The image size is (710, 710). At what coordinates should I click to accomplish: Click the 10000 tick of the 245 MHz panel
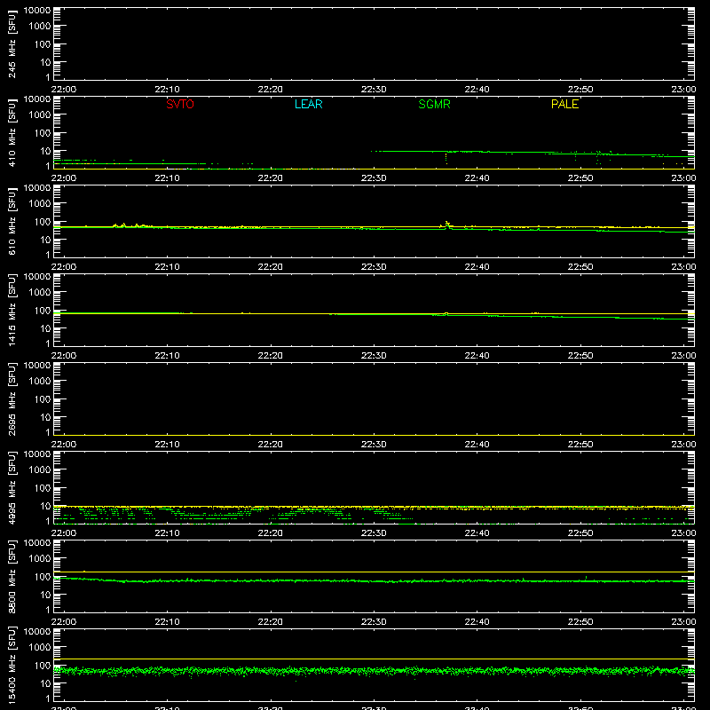(x=37, y=11)
